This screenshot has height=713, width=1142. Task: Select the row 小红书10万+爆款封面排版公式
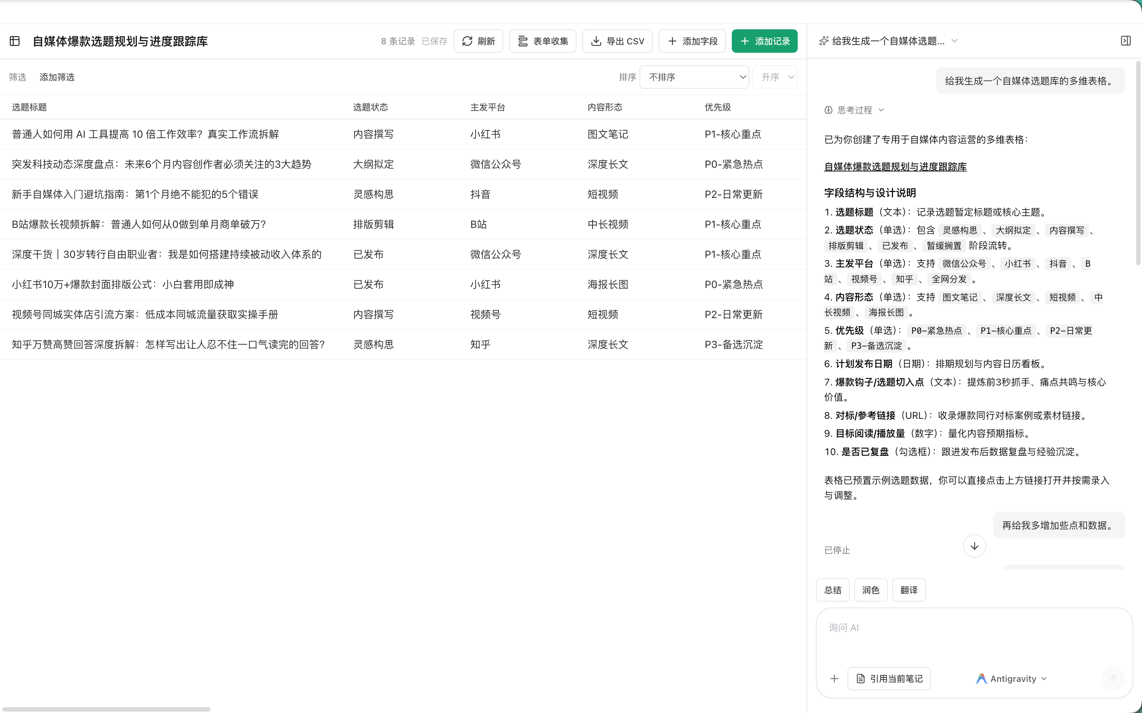point(403,284)
